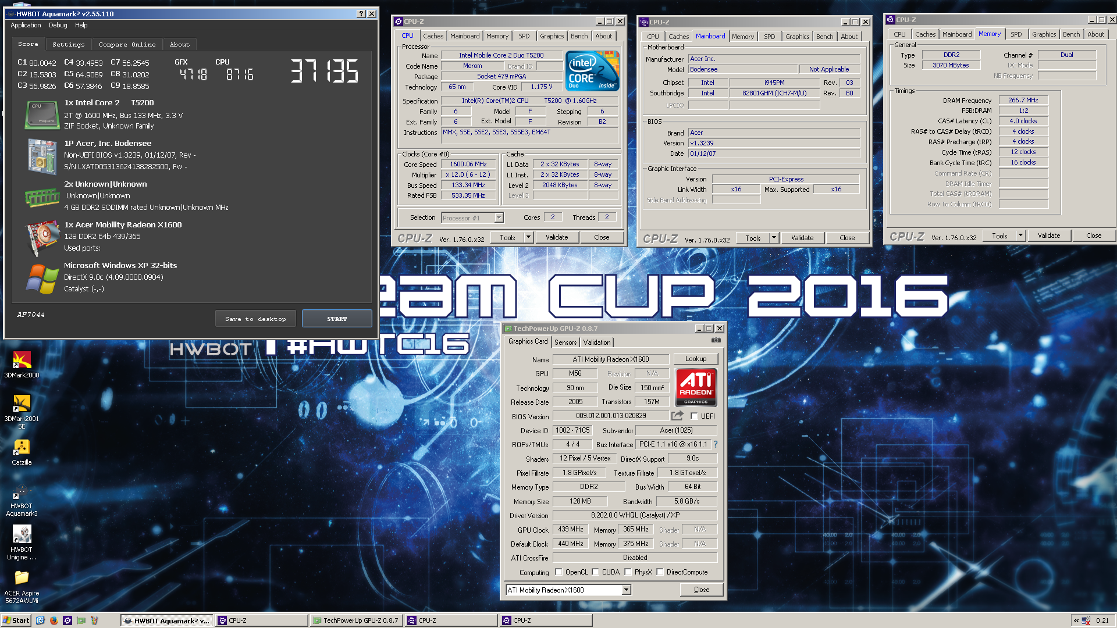Click the Lookup button in GPU-Z
Image resolution: width=1117 pixels, height=628 pixels.
[696, 359]
